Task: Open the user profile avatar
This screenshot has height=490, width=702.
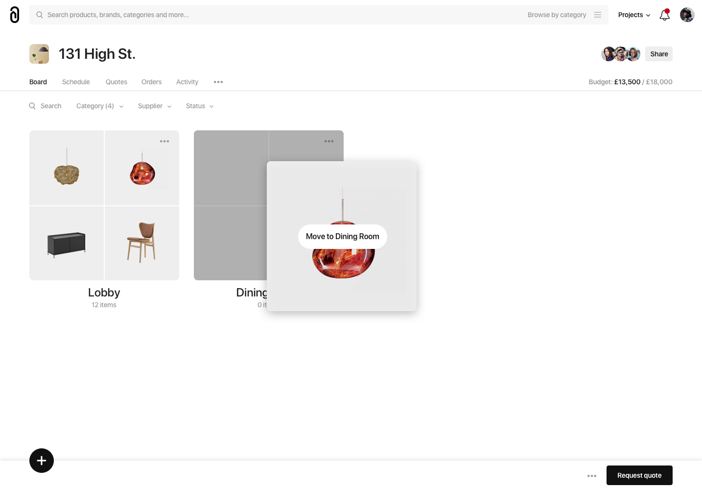Action: click(x=687, y=15)
